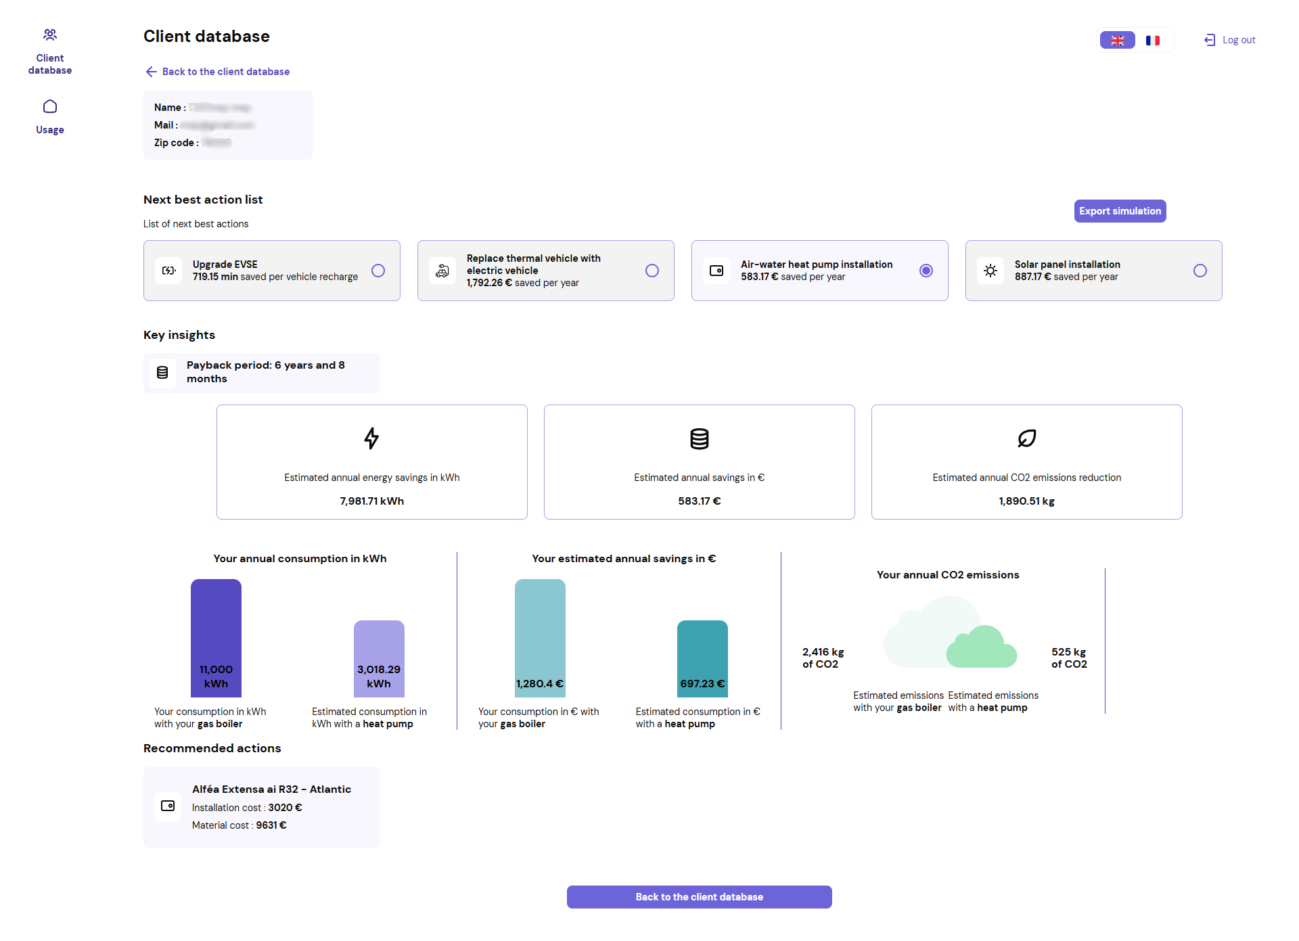Click the green CO2 cloud graphic
This screenshot has height=941, width=1299.
(981, 647)
